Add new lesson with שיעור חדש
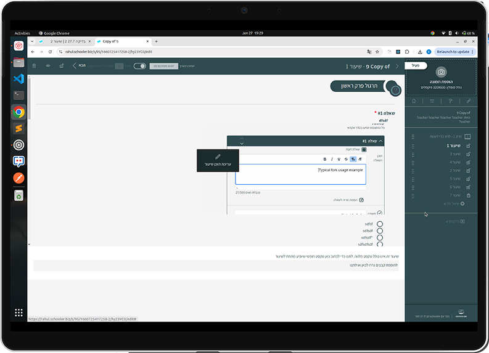 [x=454, y=203]
